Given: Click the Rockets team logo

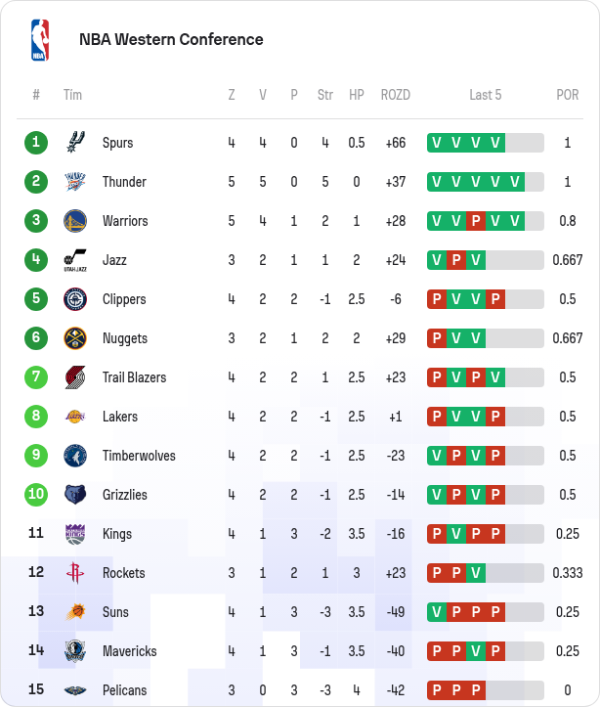Looking at the screenshot, I should [x=75, y=573].
